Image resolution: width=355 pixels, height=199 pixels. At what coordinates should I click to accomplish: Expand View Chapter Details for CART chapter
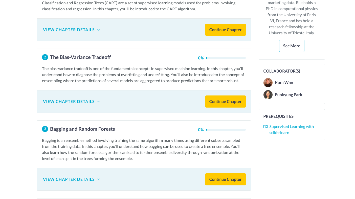pyautogui.click(x=71, y=30)
